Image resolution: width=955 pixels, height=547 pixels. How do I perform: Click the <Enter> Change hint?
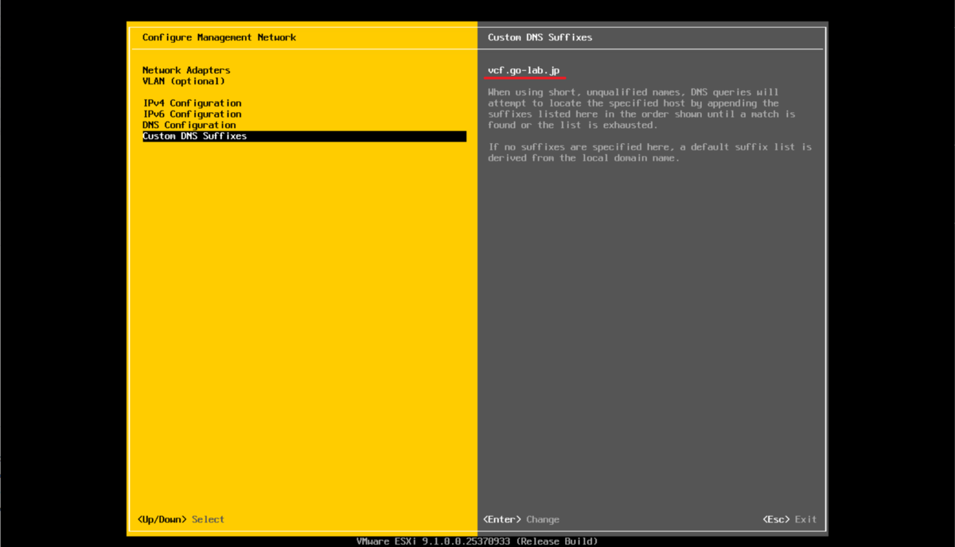point(521,519)
